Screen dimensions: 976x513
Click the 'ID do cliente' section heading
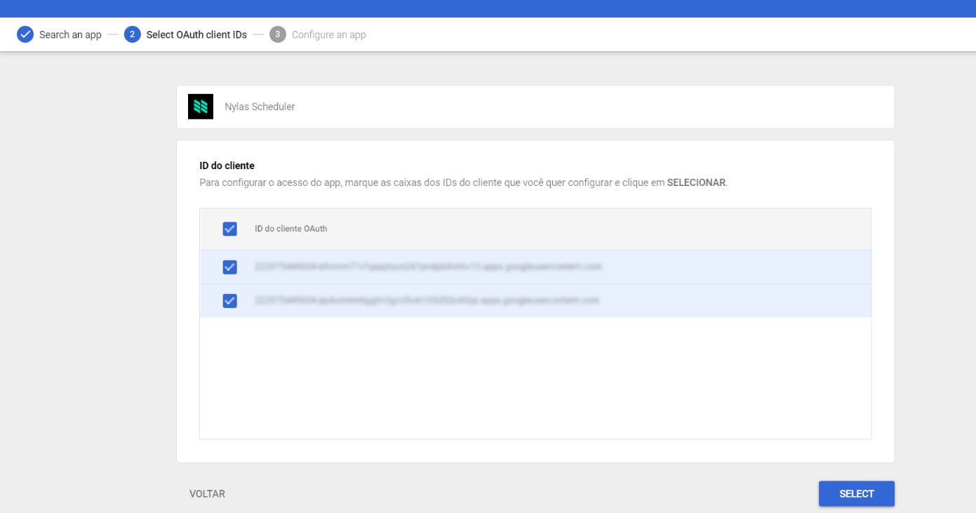[x=227, y=166]
